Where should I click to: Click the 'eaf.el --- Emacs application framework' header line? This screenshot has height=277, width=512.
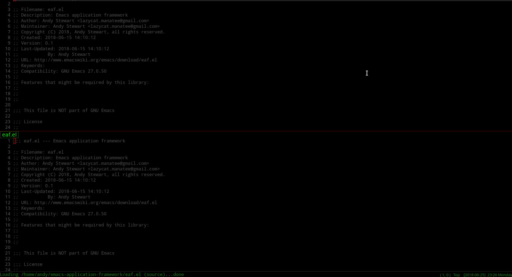click(69, 141)
